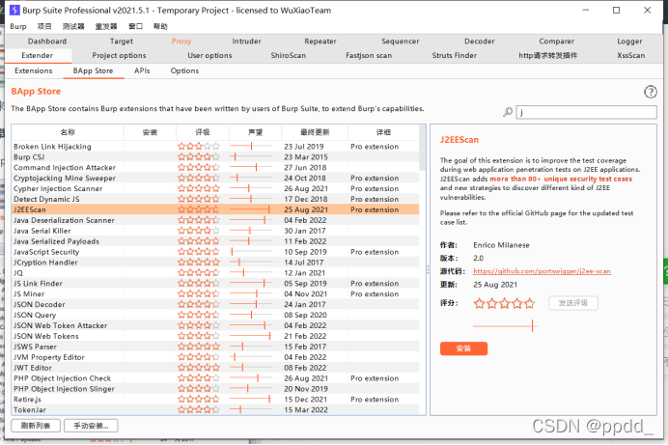
Task: Open the BApp Store help icon
Action: point(650,92)
